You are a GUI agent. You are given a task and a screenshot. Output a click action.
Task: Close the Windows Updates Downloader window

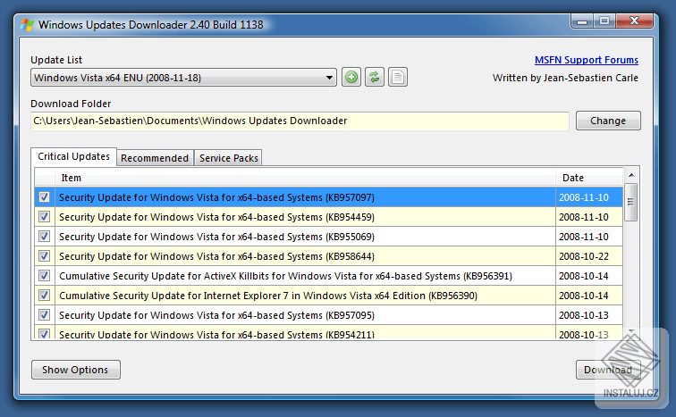pyautogui.click(x=634, y=21)
